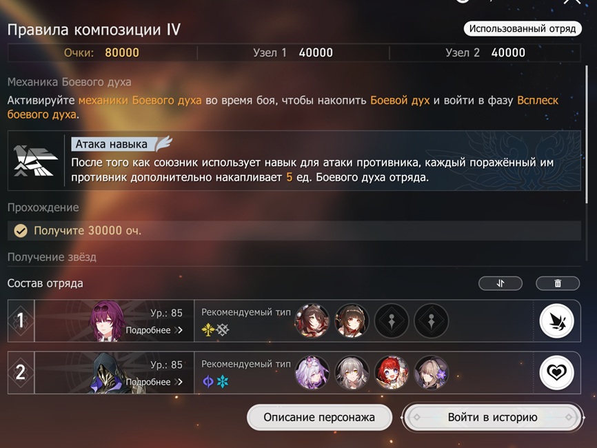The width and height of the screenshot is (597, 448).
Task: Click the Physical element icon in team 1
Action: (223, 329)
